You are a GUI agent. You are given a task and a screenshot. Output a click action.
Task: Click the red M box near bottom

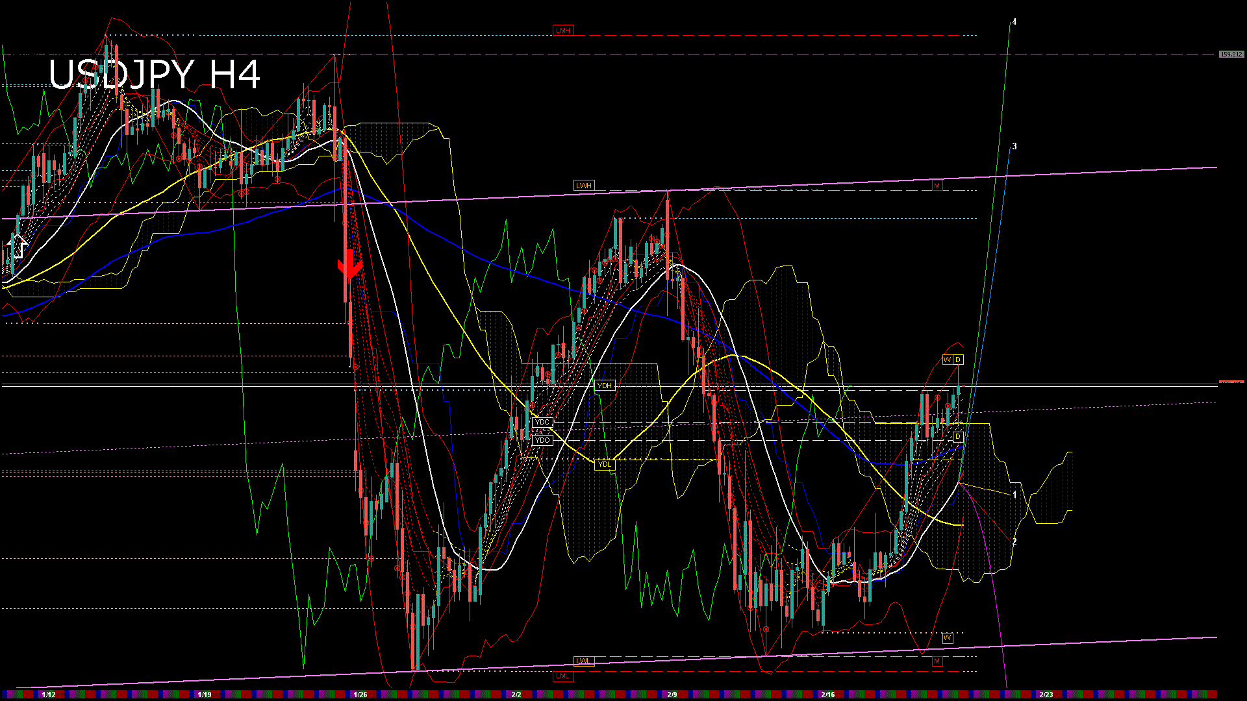click(x=937, y=661)
